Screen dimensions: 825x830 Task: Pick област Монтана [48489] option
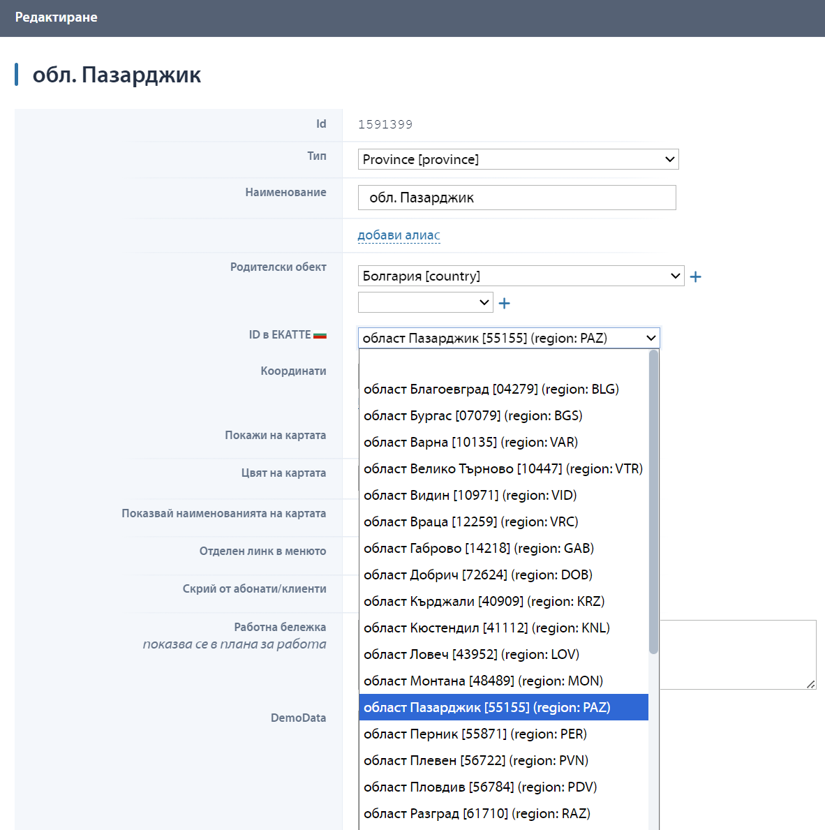[x=503, y=681]
